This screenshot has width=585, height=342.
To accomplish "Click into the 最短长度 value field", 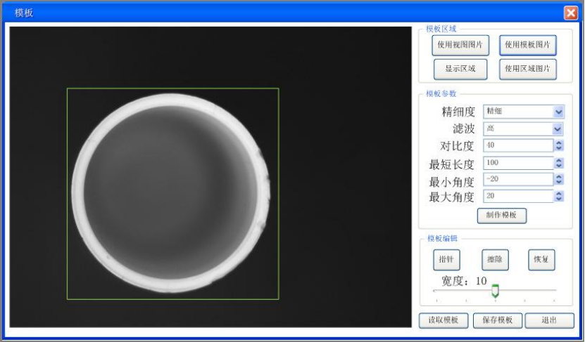I will click(x=518, y=163).
